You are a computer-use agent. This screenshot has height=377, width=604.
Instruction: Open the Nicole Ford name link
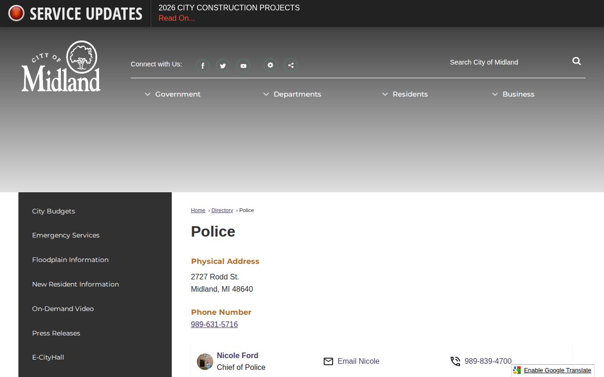coord(237,355)
